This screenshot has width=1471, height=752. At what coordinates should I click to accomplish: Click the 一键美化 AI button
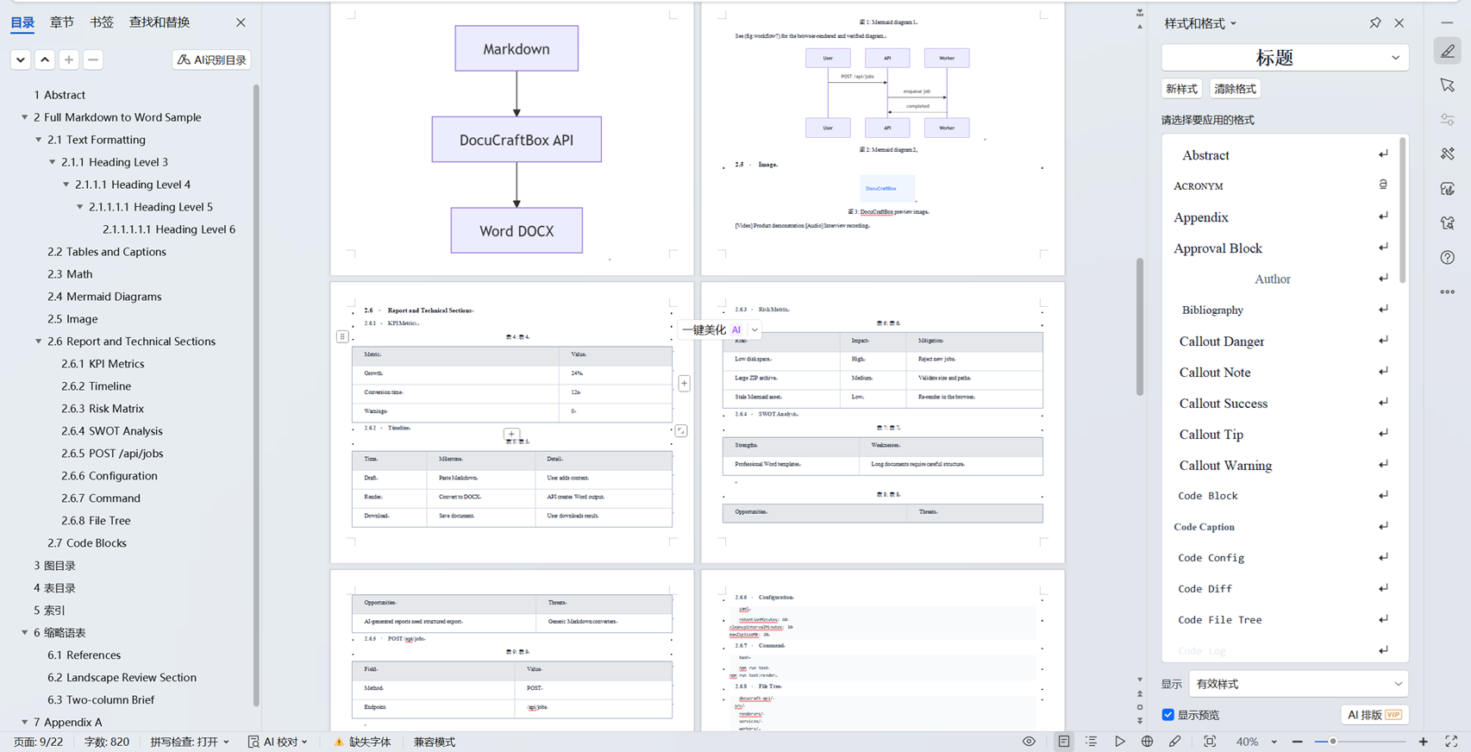coord(712,329)
